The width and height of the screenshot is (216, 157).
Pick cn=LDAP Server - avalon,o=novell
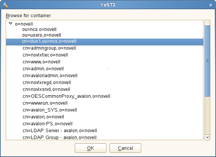pyautogui.click(x=60, y=131)
